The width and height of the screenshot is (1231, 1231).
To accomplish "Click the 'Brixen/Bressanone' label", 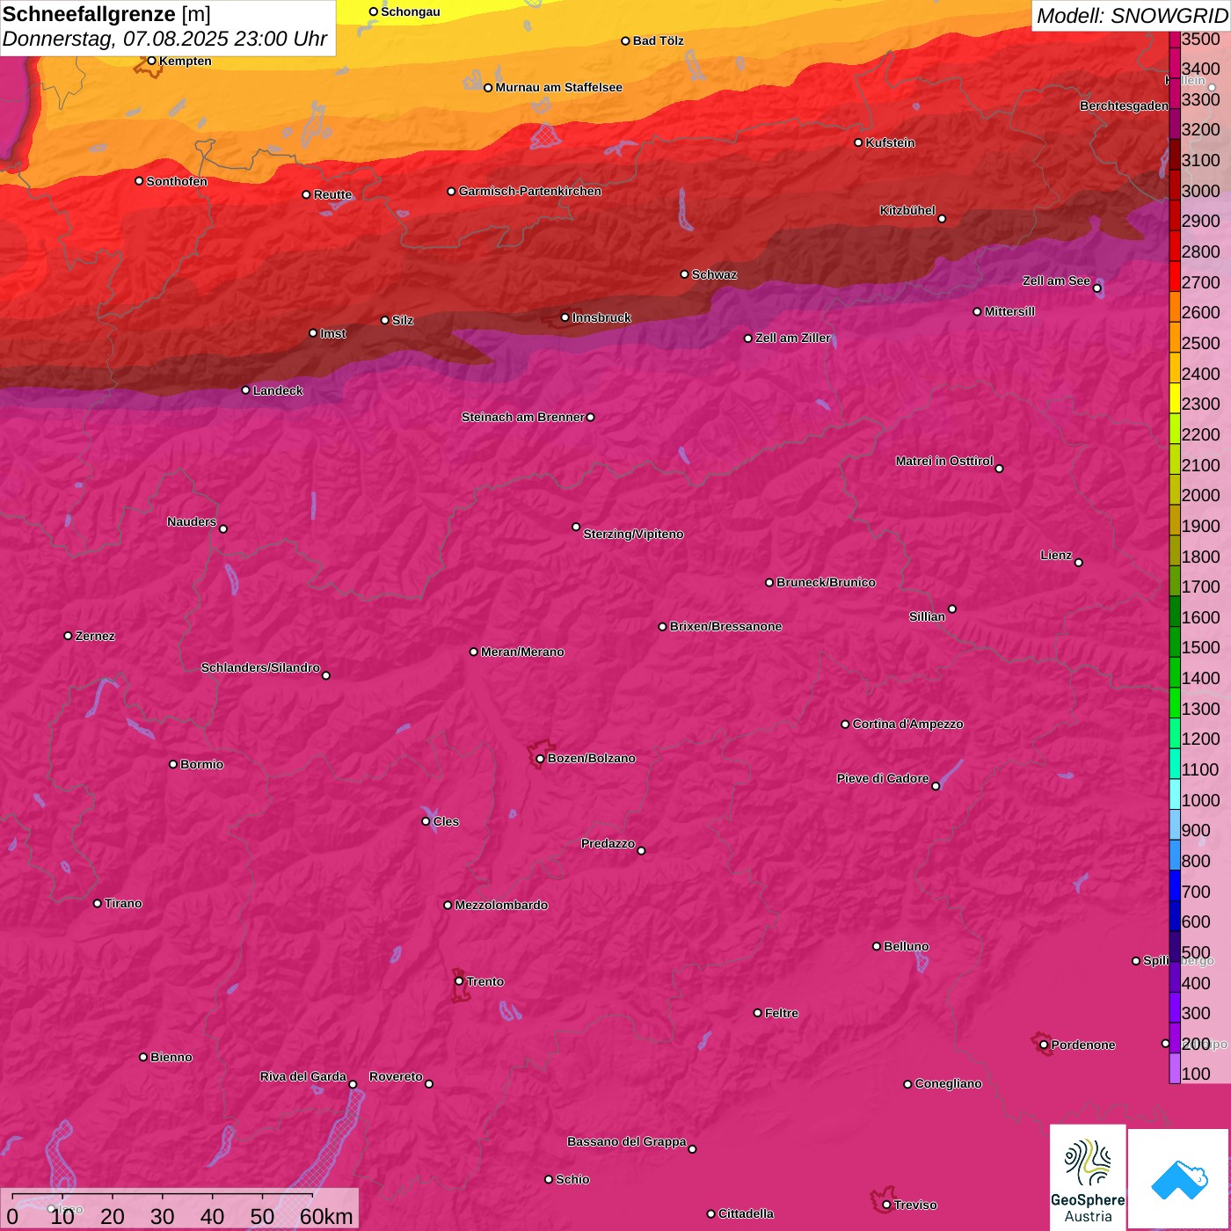I will [x=725, y=626].
